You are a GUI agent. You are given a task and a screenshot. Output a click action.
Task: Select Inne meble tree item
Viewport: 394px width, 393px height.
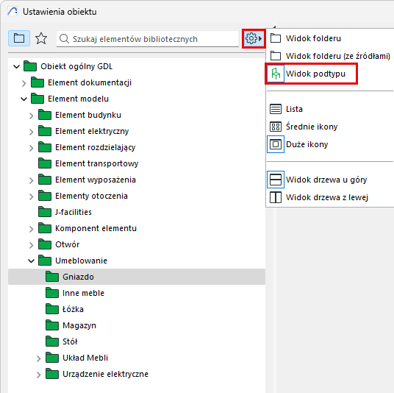83,293
